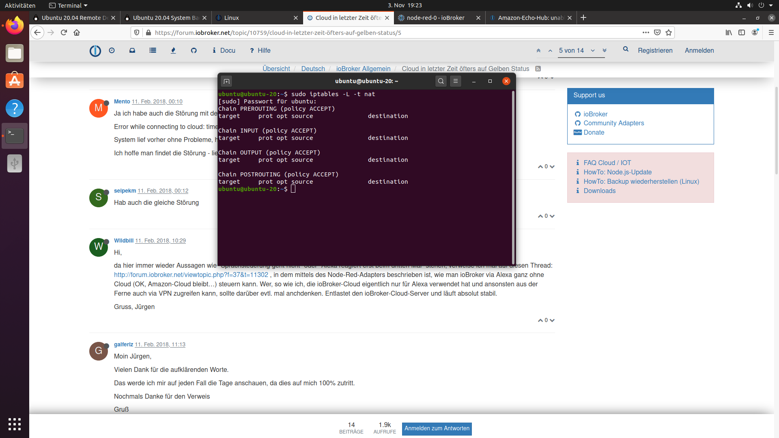Bookmark this page with star icon
The width and height of the screenshot is (779, 438).
669,32
